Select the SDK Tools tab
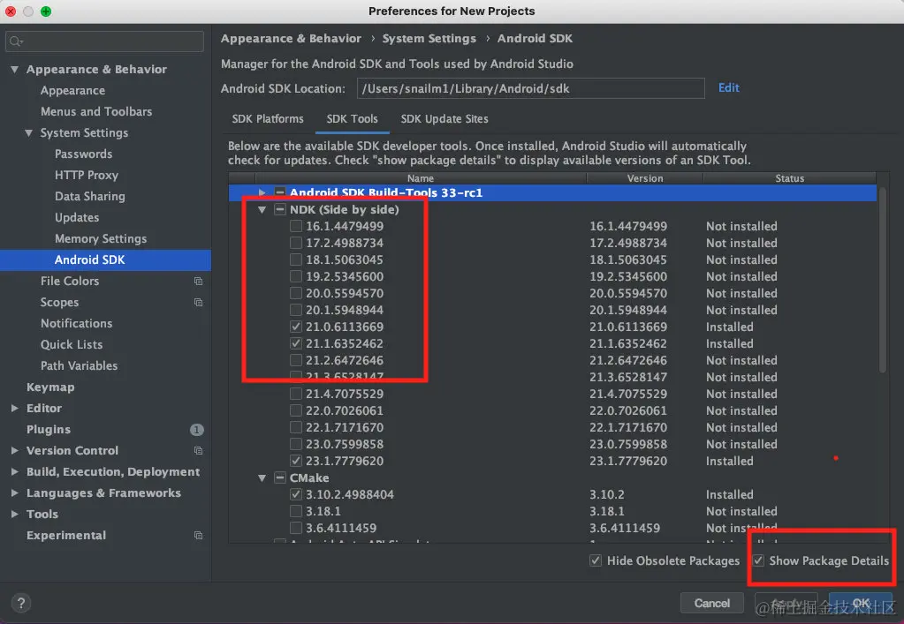904x624 pixels. (352, 118)
